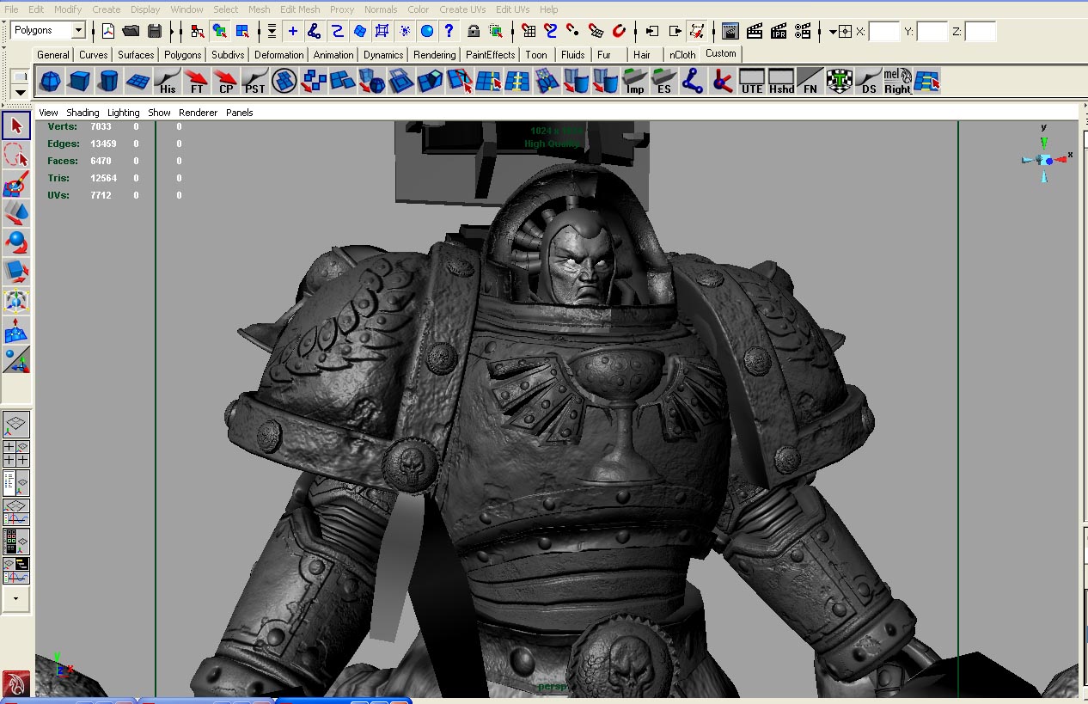1088x704 pixels.
Task: Click the view axis gizmo Y arrow
Action: tap(1044, 142)
